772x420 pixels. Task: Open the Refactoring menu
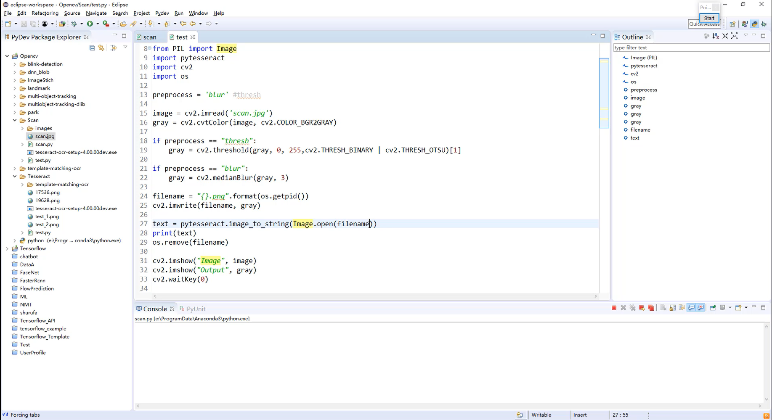[x=45, y=13]
